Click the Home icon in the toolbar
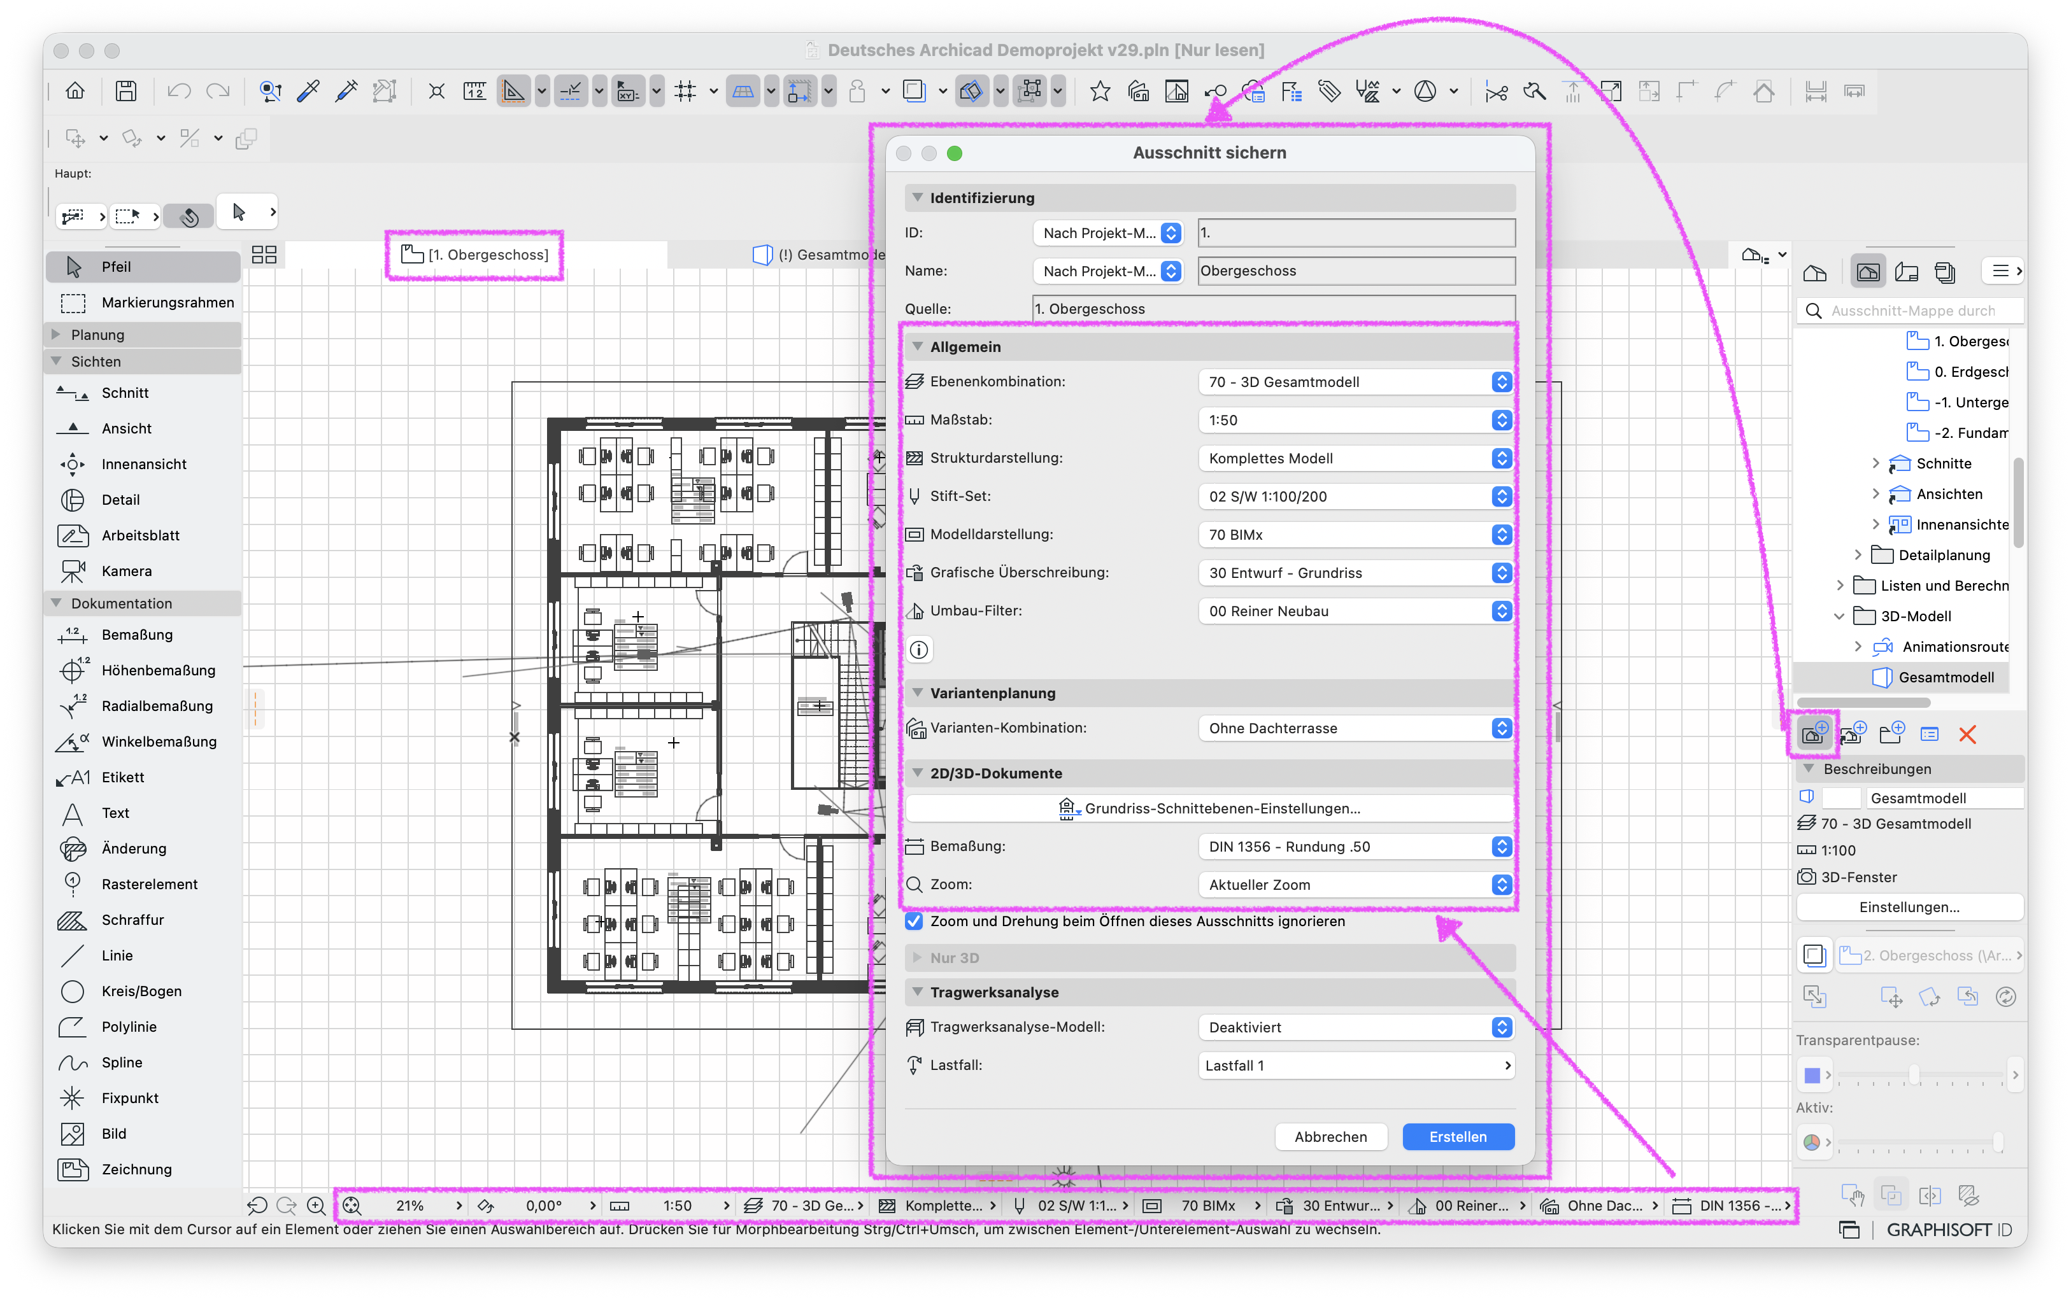Viewport: 2071px width, 1301px height. click(76, 91)
